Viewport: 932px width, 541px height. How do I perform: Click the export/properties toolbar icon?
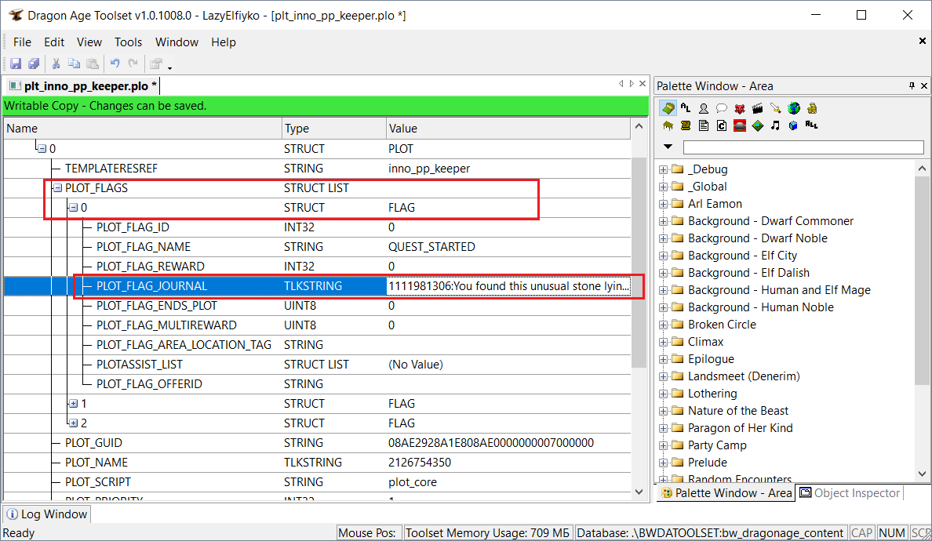pyautogui.click(x=156, y=64)
